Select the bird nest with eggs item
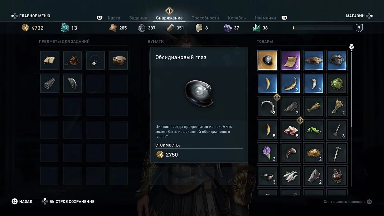Screen dimensions: 384x216 [x=314, y=153]
